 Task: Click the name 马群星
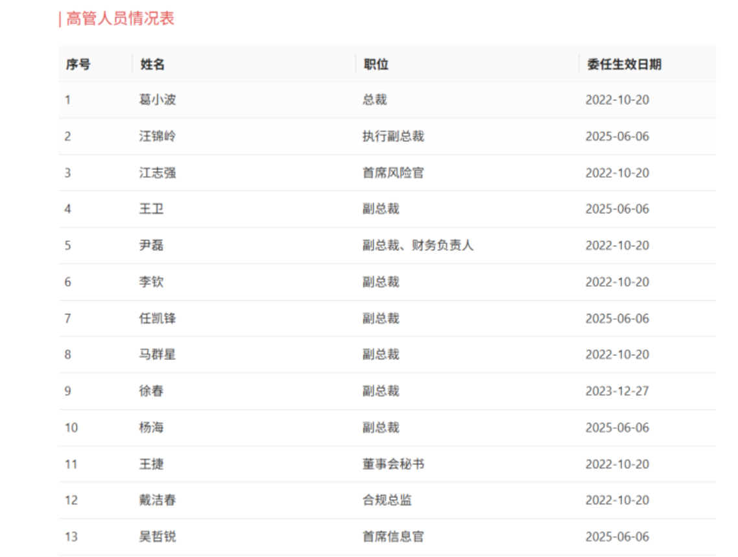158,354
